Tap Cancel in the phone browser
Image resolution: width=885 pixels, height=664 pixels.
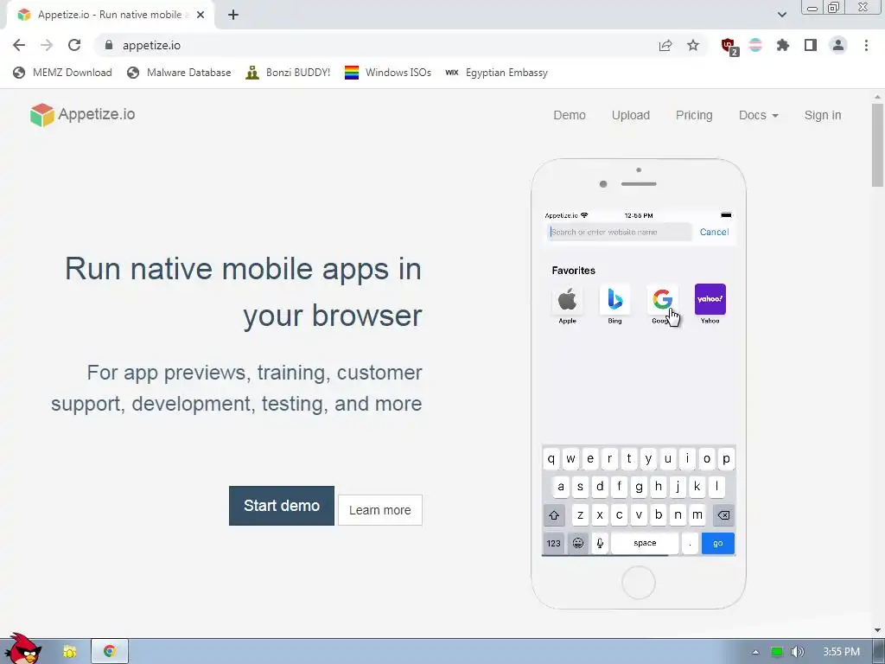(714, 232)
